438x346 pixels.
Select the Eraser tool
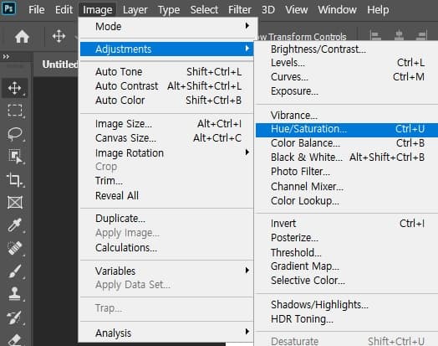(15, 339)
